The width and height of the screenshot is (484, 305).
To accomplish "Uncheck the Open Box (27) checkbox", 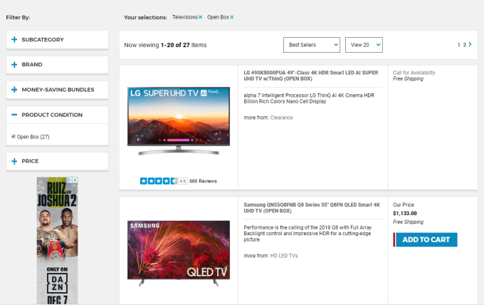I will pos(14,136).
